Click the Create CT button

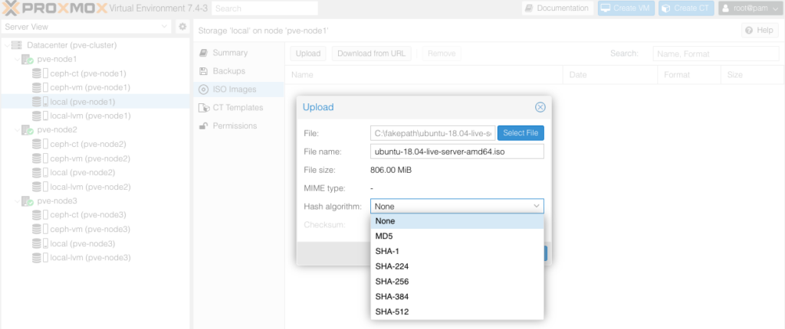tap(686, 8)
